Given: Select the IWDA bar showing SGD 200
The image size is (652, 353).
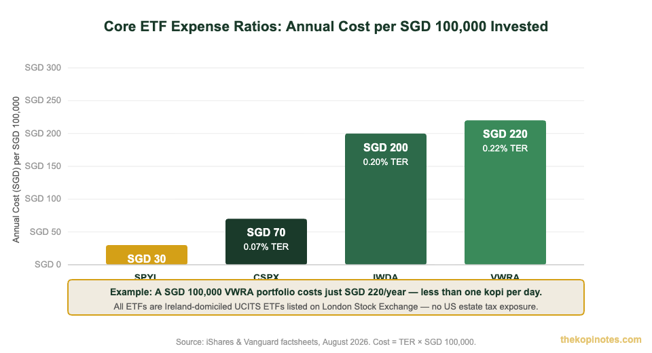Looking at the screenshot, I should coord(386,199).
